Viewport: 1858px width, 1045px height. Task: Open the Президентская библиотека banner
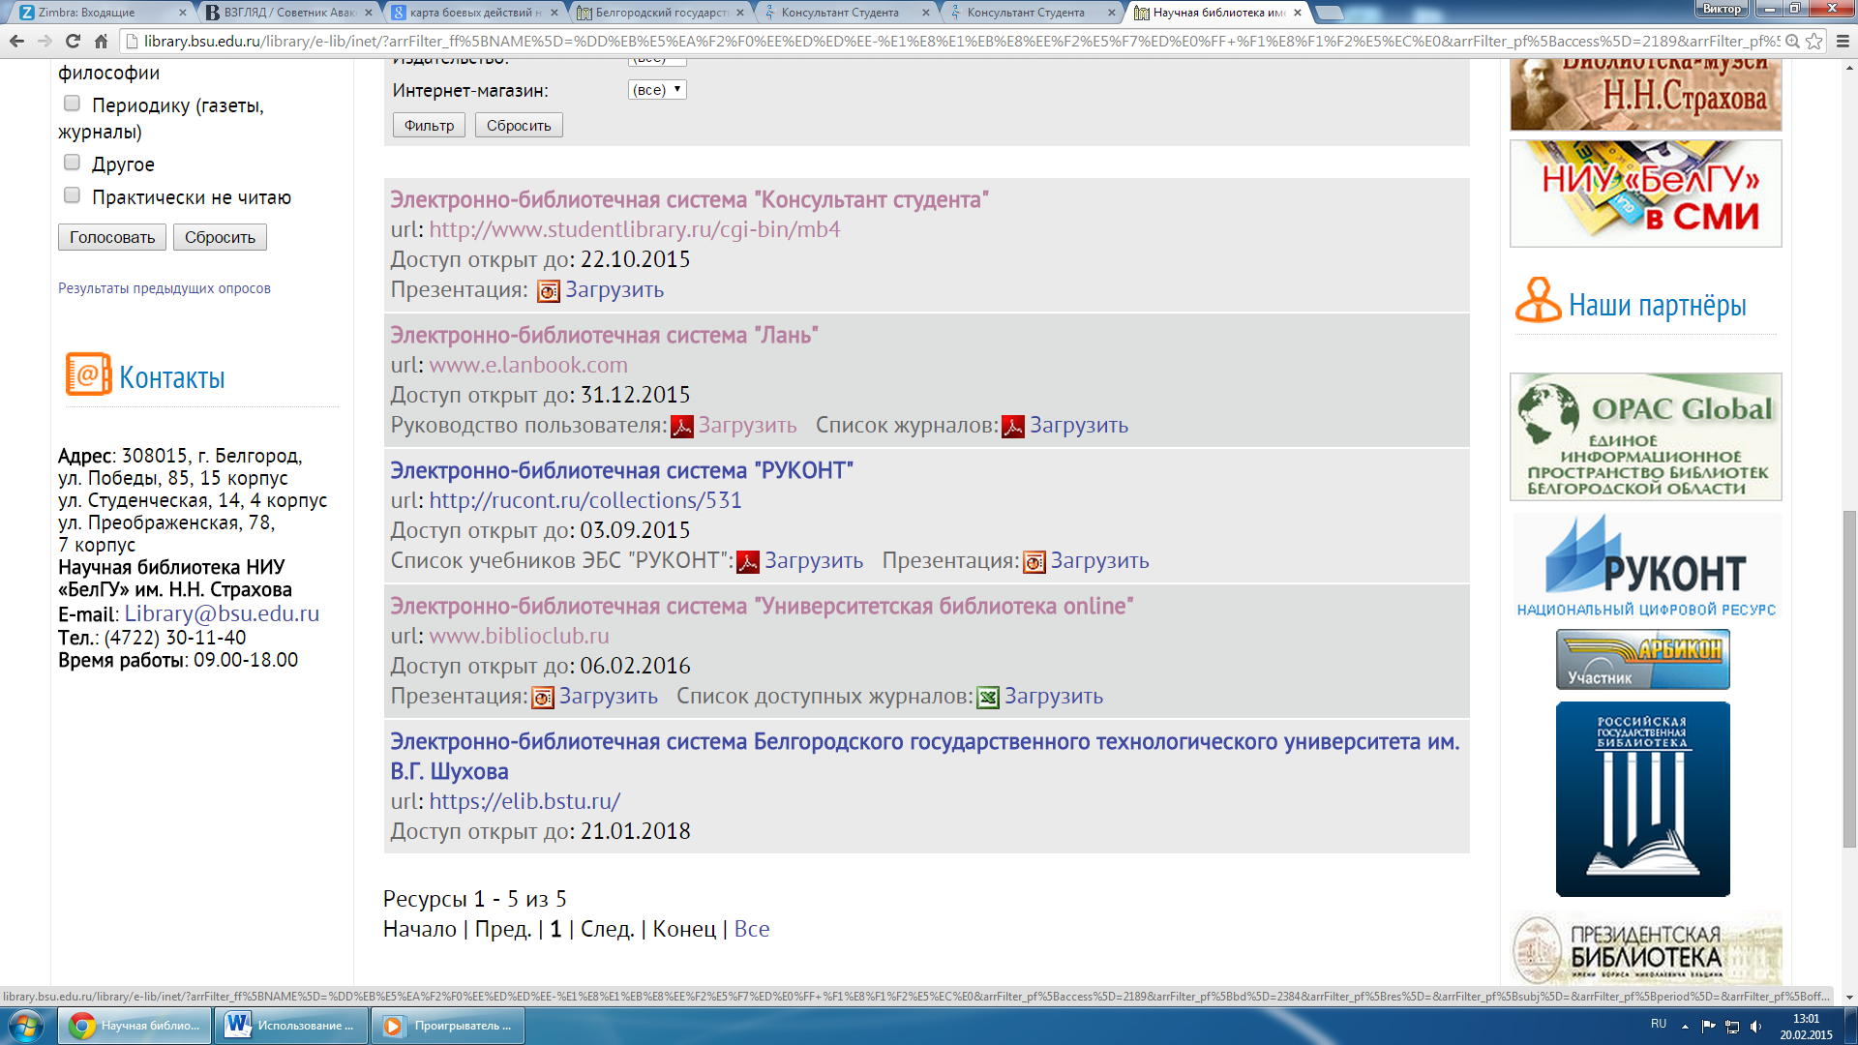(x=1645, y=948)
